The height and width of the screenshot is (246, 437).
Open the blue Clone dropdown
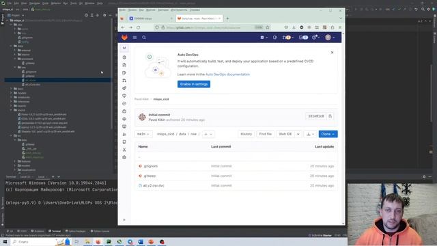click(x=328, y=134)
